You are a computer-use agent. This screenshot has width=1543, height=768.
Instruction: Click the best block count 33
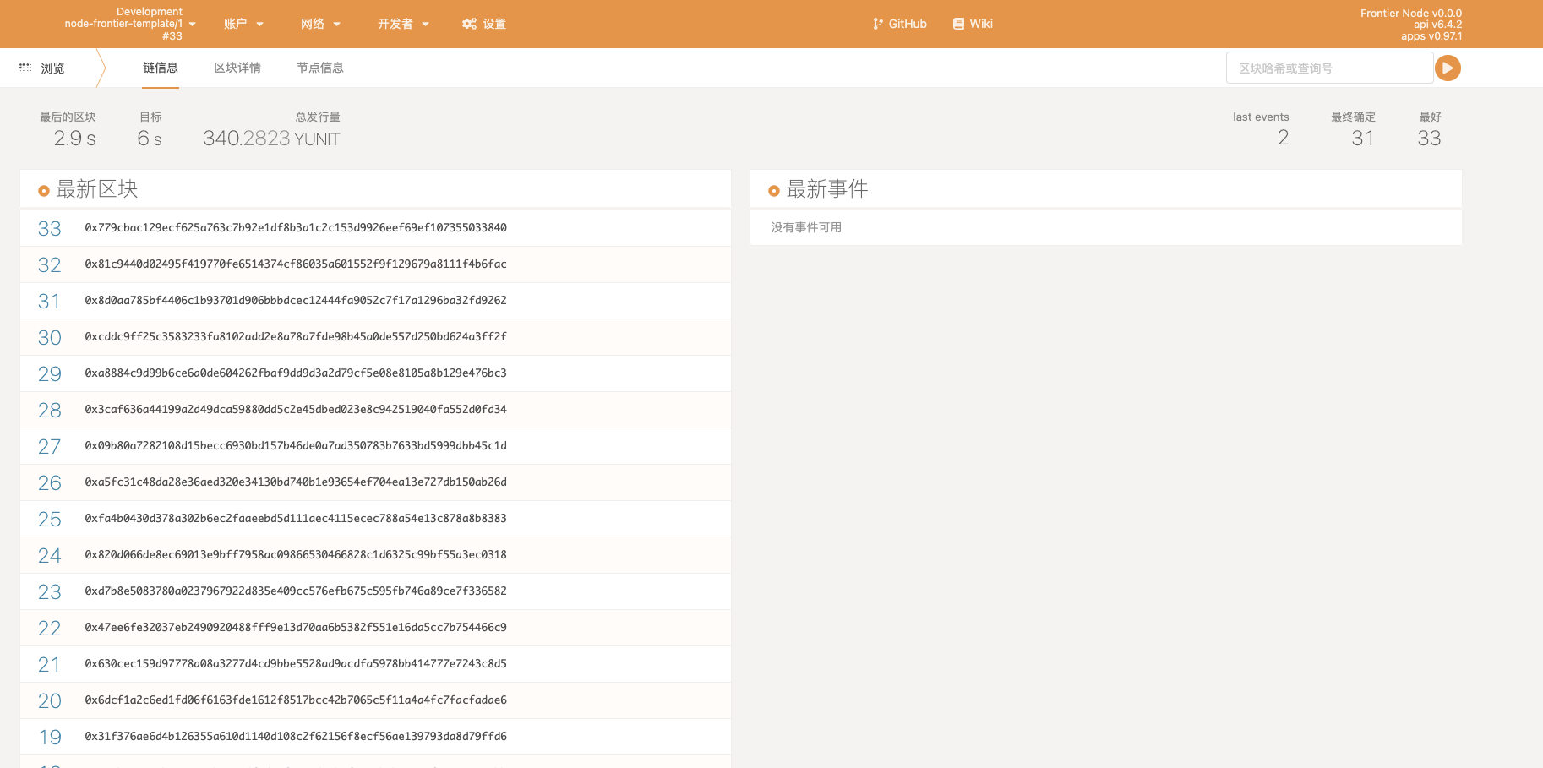1429,139
